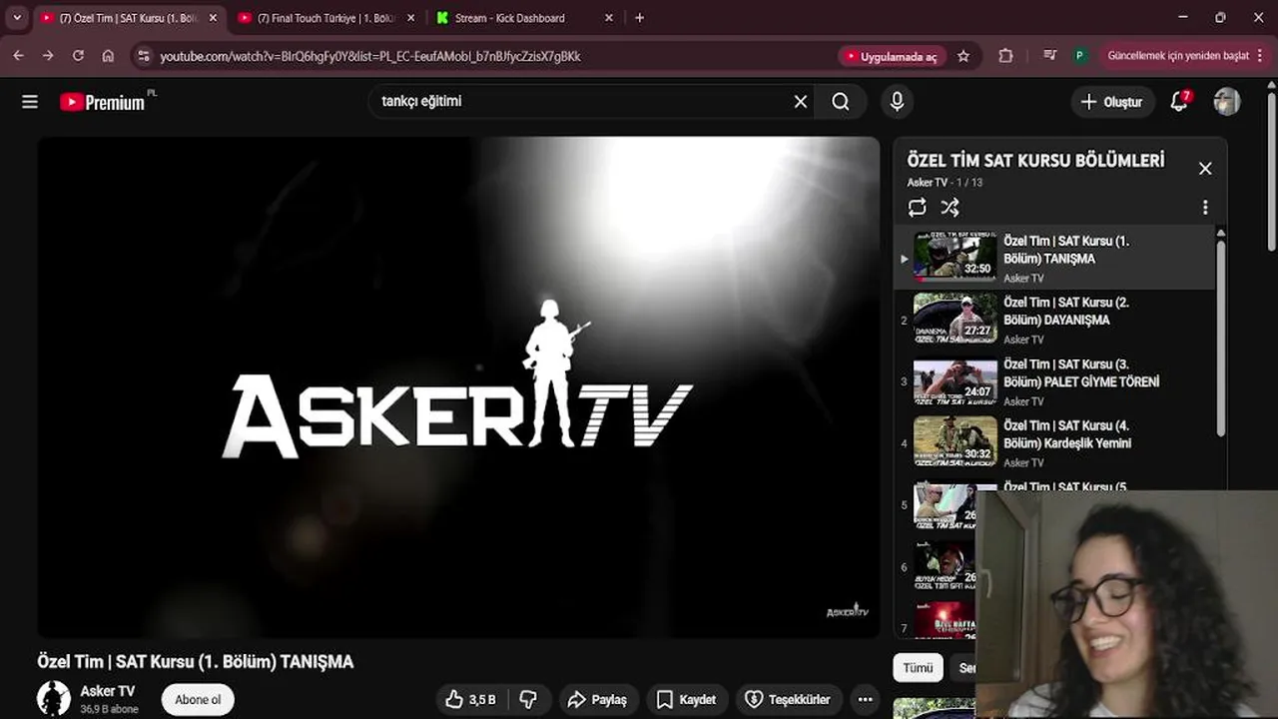This screenshot has height=719, width=1278.
Task: Open playlist three-dot options menu
Action: 1205,208
